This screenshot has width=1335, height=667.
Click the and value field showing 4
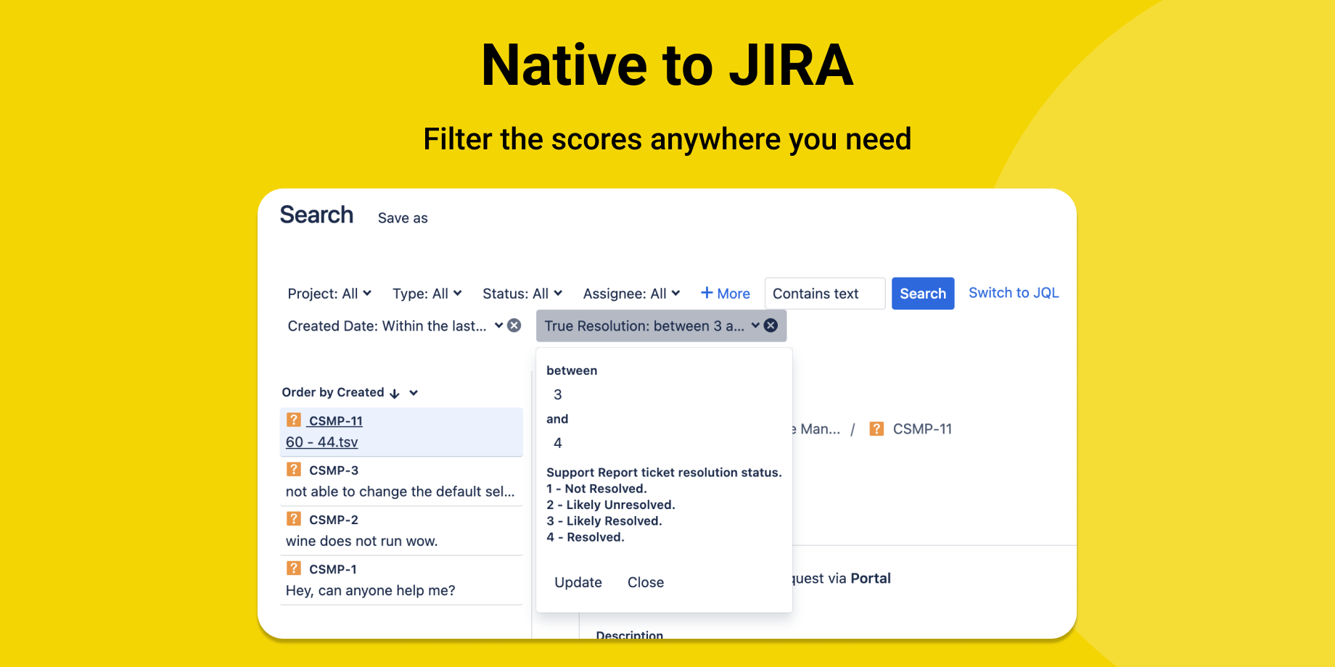pos(558,443)
